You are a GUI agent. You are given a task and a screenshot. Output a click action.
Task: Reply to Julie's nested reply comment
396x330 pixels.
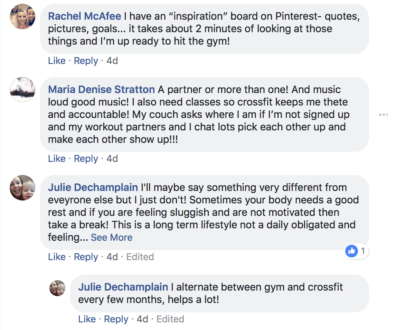[x=116, y=319]
